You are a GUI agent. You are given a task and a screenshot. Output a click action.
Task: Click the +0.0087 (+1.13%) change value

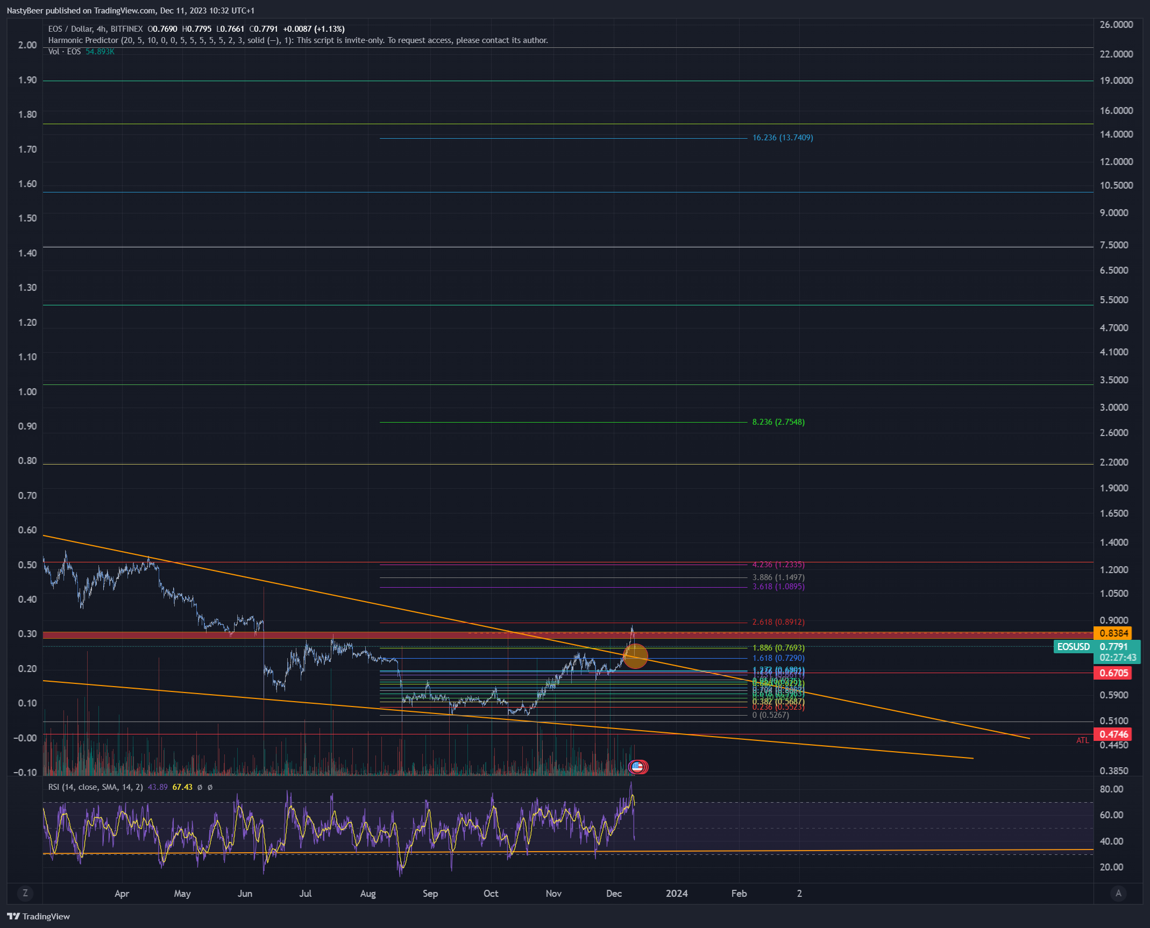[x=314, y=29]
